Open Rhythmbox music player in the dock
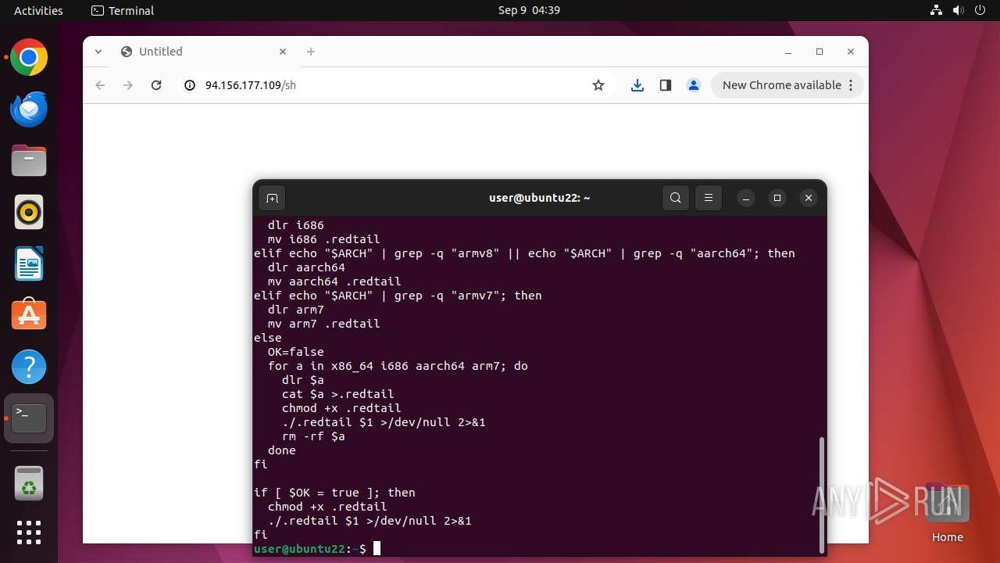 [29, 213]
